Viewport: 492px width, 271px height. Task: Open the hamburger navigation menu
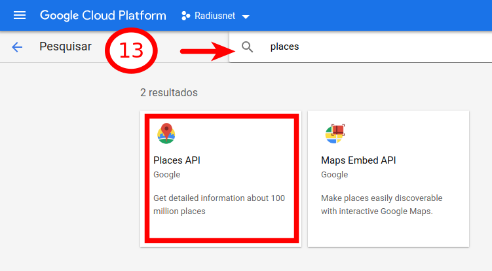pyautogui.click(x=20, y=15)
